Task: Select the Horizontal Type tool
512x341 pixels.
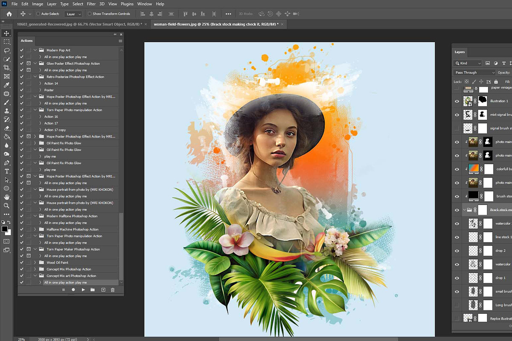Action: click(6, 171)
